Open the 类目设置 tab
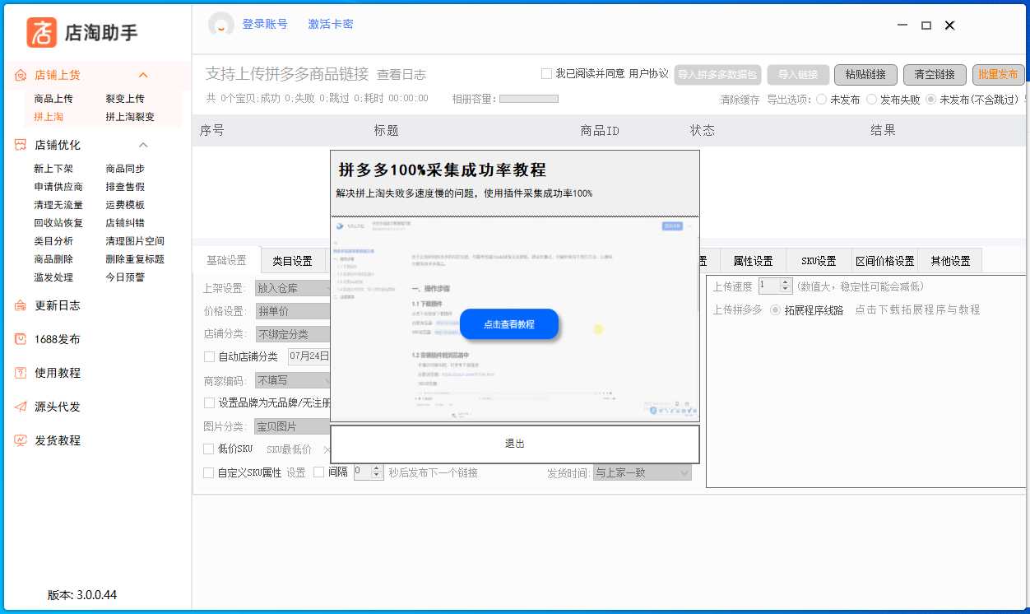This screenshot has width=1030, height=614. pyautogui.click(x=292, y=261)
